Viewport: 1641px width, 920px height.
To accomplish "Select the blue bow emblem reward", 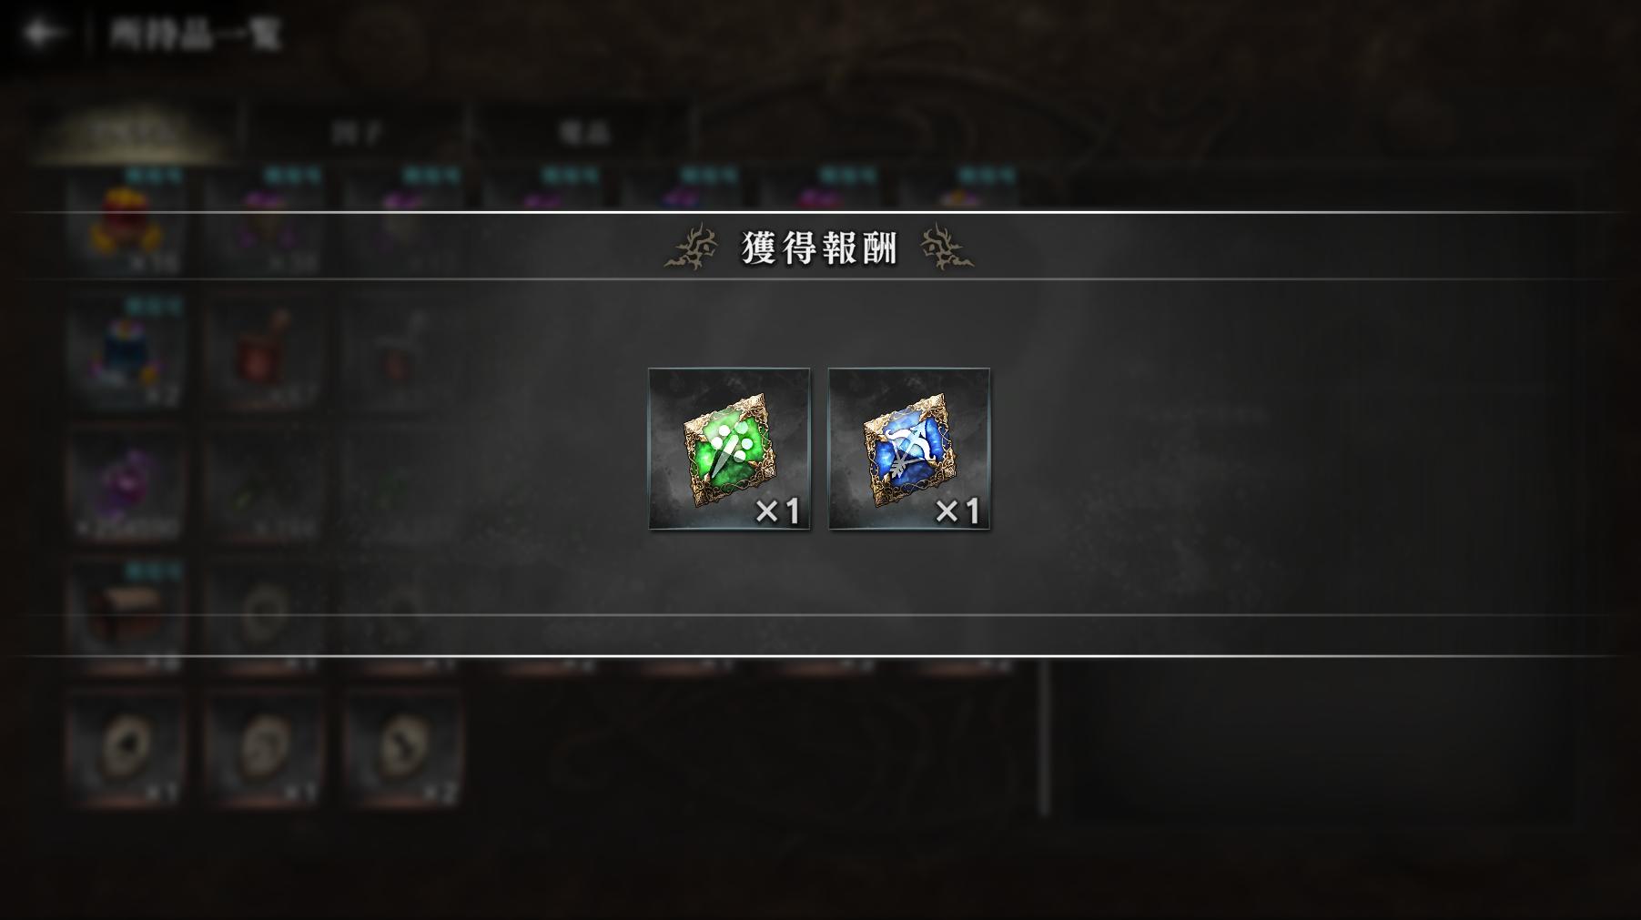I will pos(908,449).
